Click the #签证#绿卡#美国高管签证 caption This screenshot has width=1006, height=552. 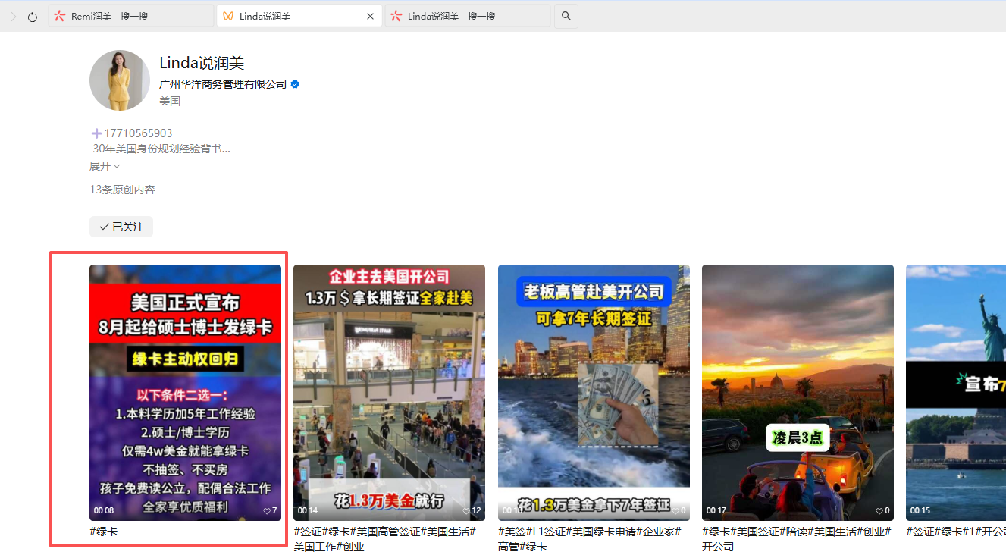[x=384, y=538]
